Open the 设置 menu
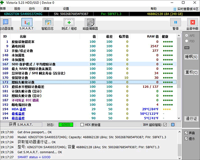 [x=66, y=9]
